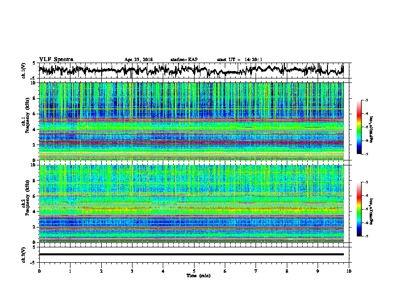Click the "-4" label on ch.2 color bar
Viewport: 393px width, 304px height.
tap(366, 196)
